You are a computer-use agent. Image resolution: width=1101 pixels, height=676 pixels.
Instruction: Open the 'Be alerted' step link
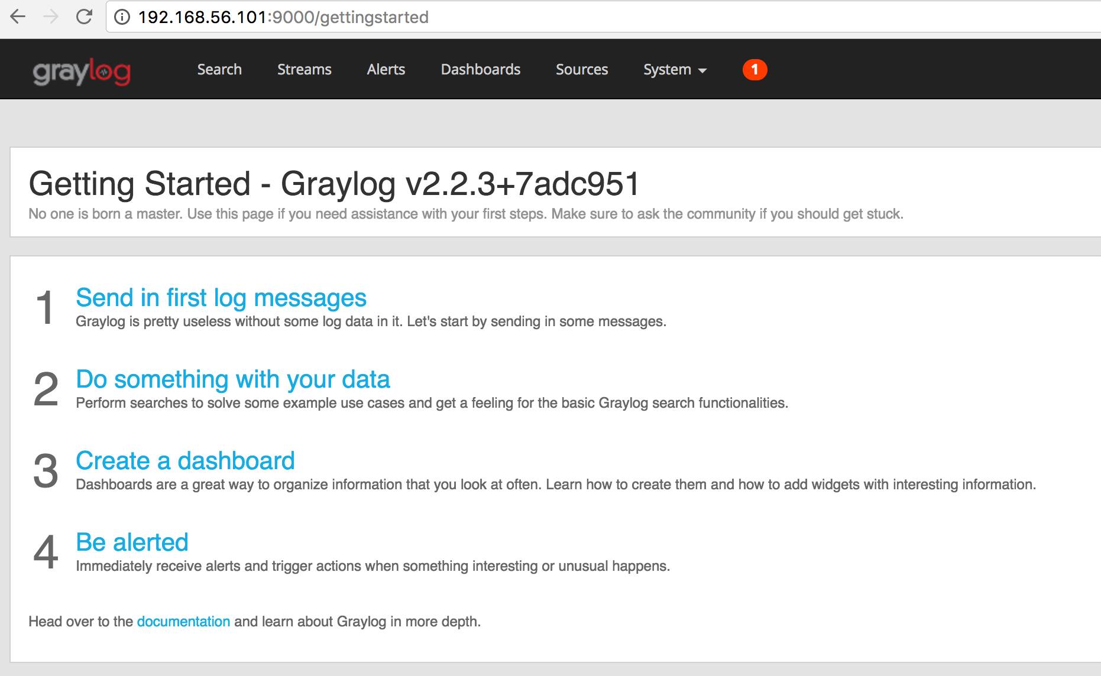[x=132, y=542]
